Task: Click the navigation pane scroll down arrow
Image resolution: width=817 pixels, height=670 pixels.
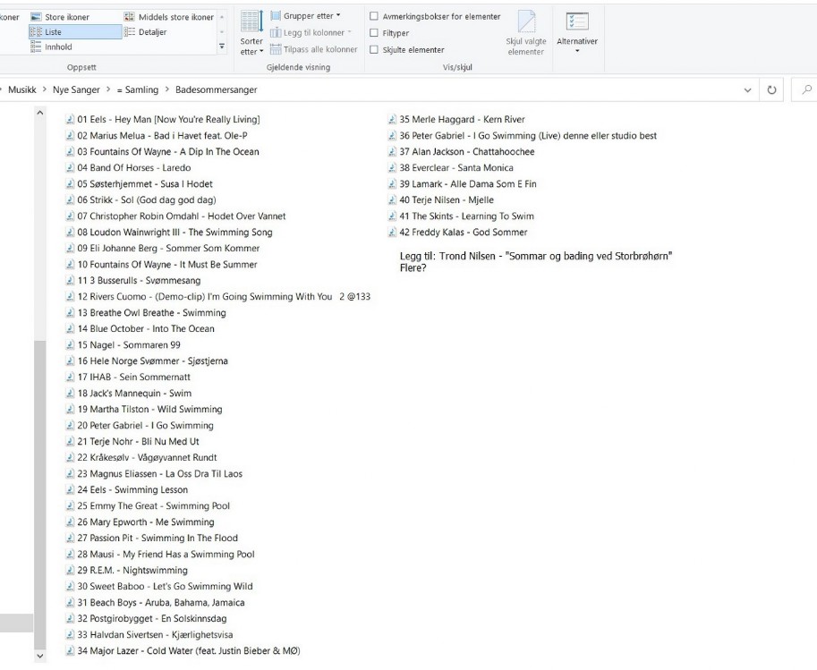Action: tap(40, 656)
